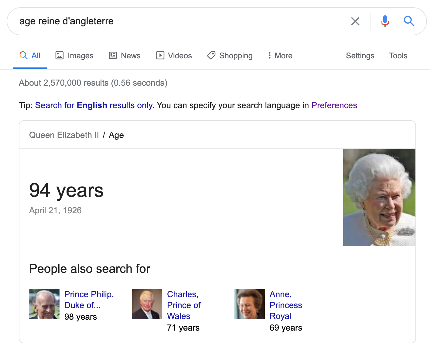Click the Queen Elizabeth II portrait photo
The width and height of the screenshot is (430, 347).
(379, 198)
